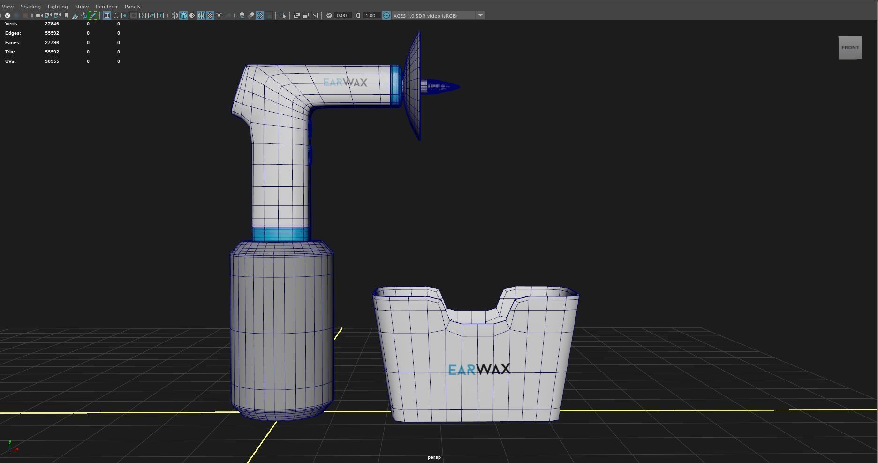This screenshot has width=878, height=463.
Task: Toggle the Resolution Gate display
Action: coord(125,15)
